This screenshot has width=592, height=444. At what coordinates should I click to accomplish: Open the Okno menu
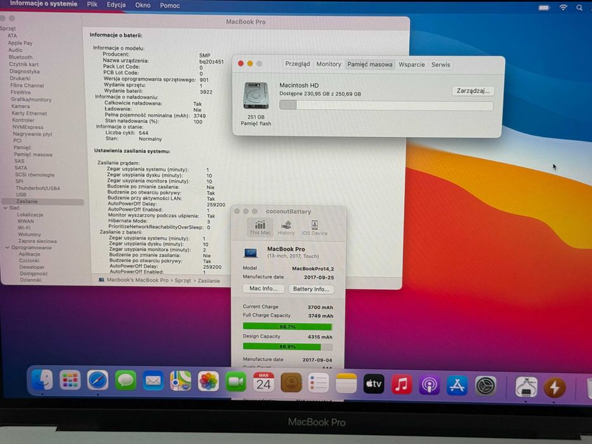click(x=143, y=5)
